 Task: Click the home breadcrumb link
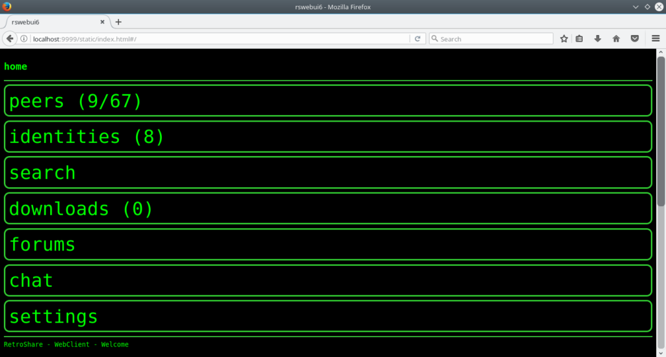(16, 66)
